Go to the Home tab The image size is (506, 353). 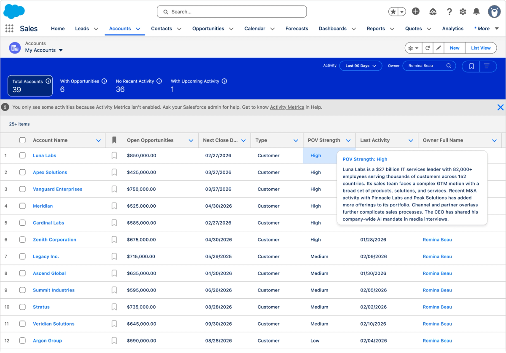tap(58, 29)
